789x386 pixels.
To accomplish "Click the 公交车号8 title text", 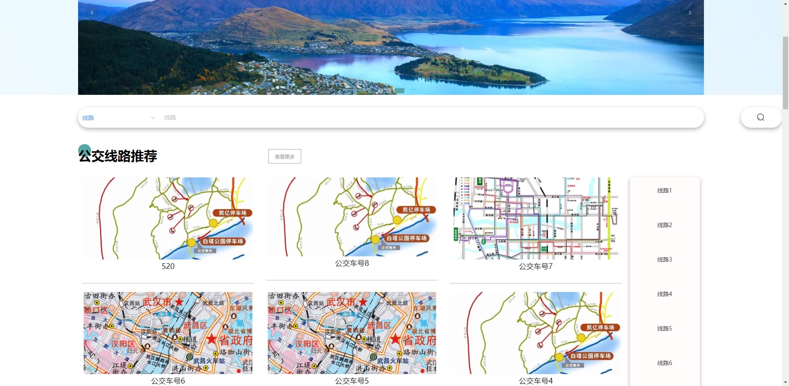I will 352,263.
